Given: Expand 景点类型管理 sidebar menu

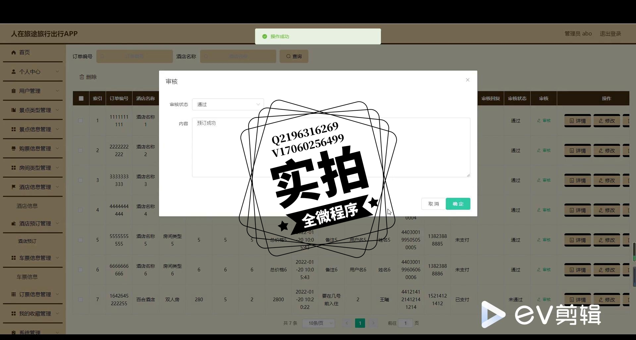Looking at the screenshot, I should click(x=32, y=110).
